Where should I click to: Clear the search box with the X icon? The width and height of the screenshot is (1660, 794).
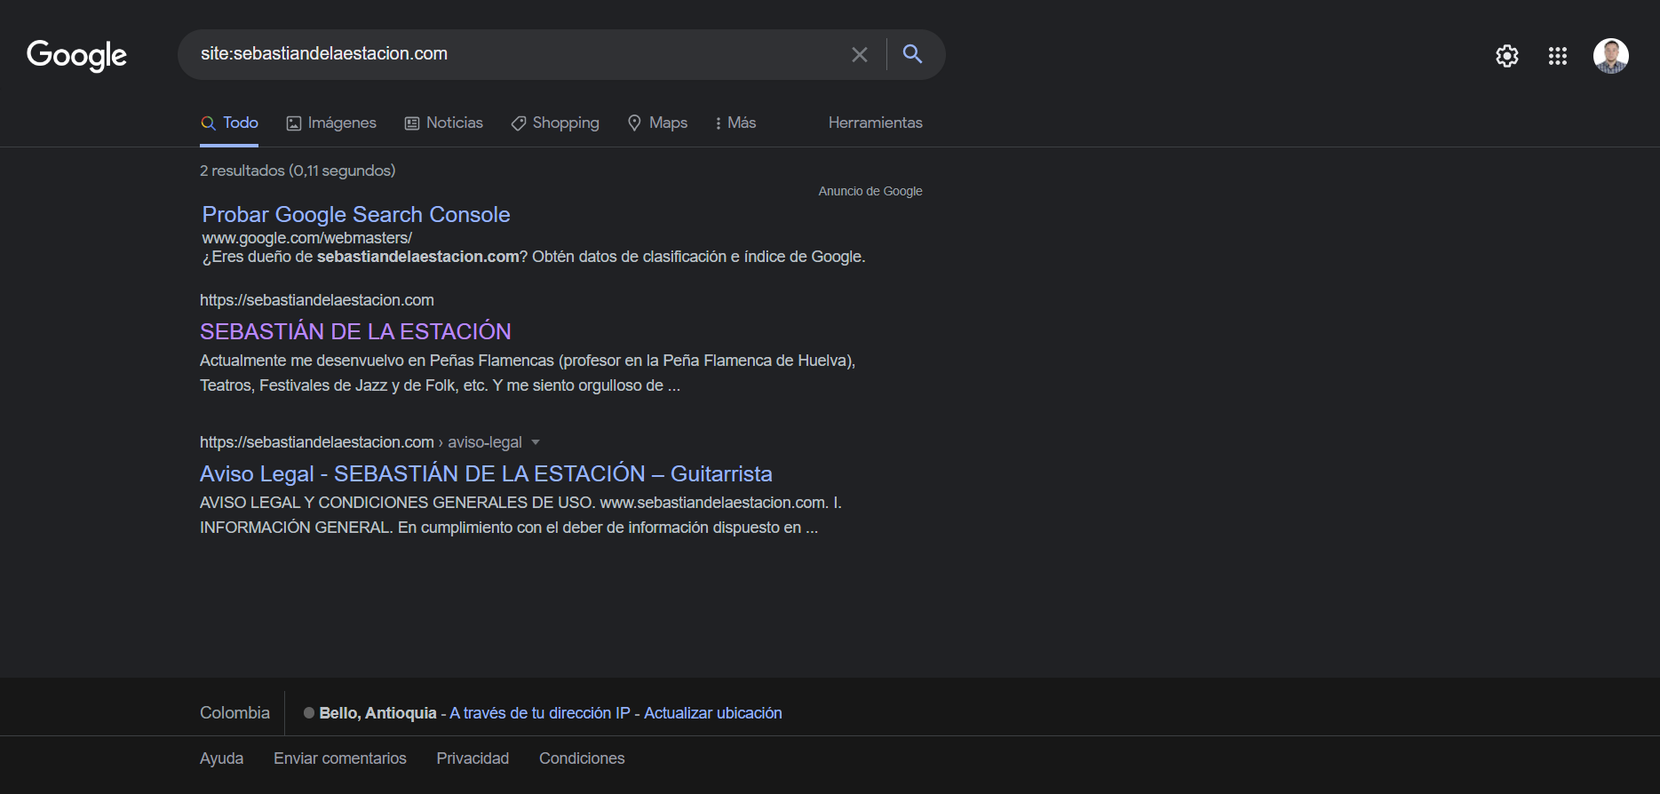(x=859, y=54)
